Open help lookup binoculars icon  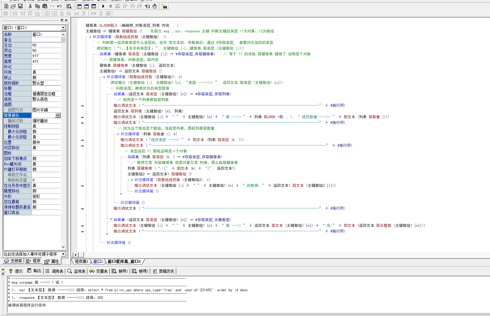click(164, 6)
